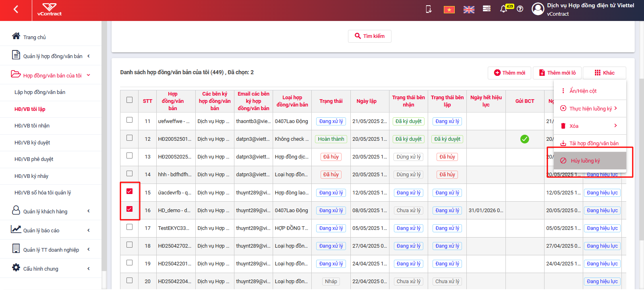
Task: Switch language with the Vietnamese flag icon
Action: pyautogui.click(x=449, y=10)
